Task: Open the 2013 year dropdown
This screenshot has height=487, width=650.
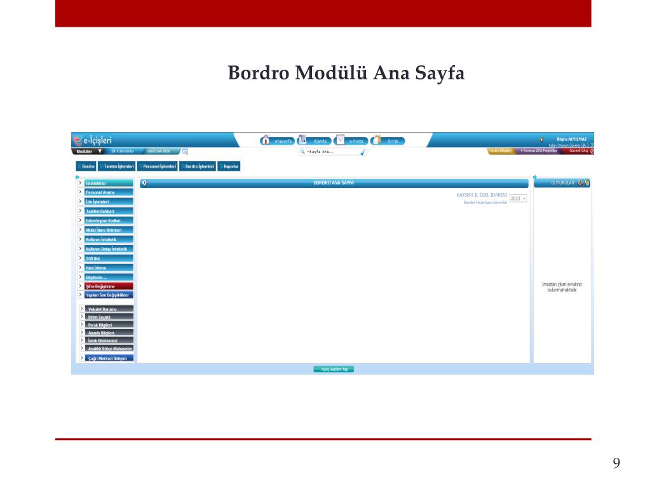Action: pos(518,199)
